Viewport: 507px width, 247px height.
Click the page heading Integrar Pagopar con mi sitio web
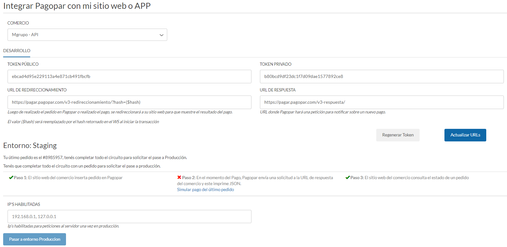(77, 6)
